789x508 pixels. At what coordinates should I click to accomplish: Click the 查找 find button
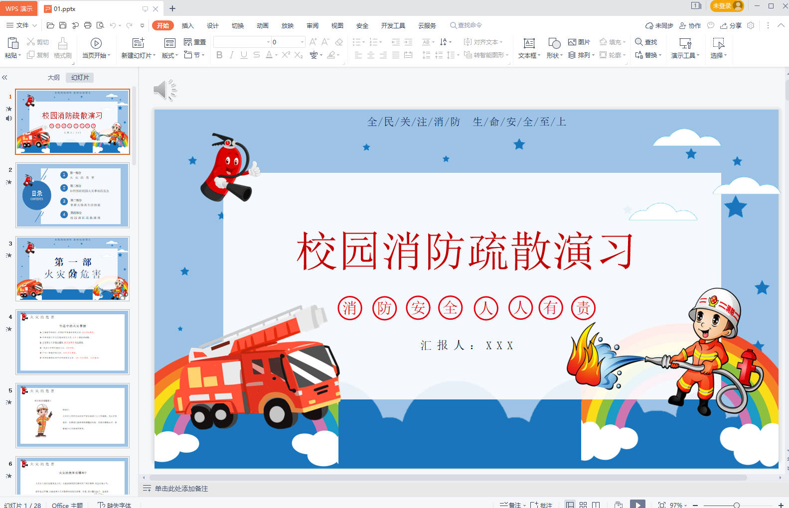pyautogui.click(x=646, y=42)
